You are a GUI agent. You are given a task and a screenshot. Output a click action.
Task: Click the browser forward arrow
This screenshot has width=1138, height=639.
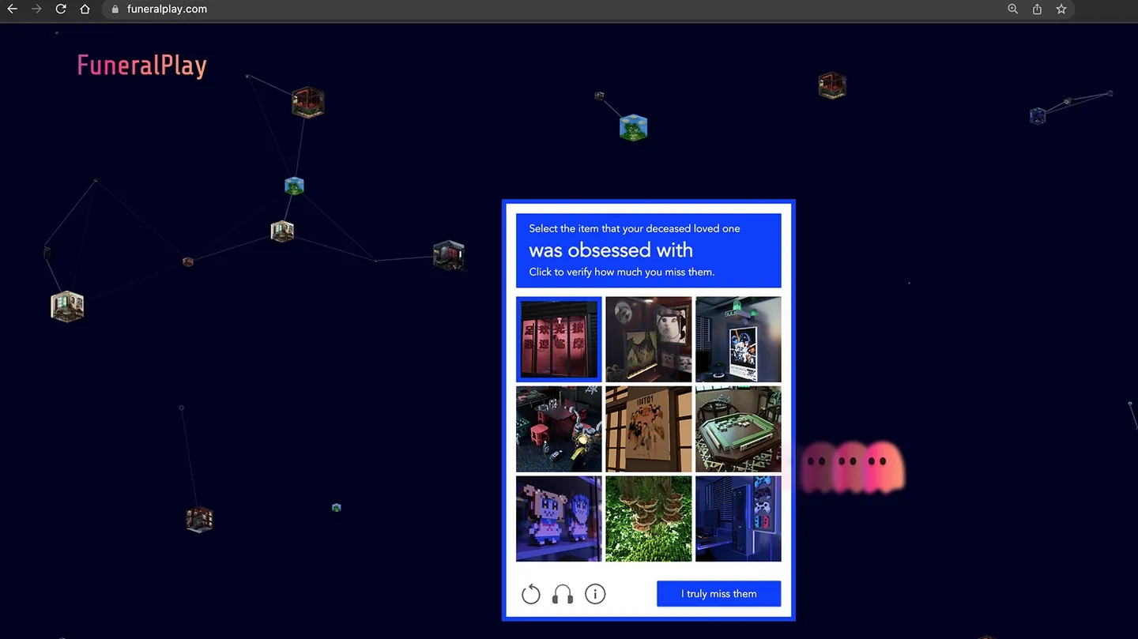[36, 9]
